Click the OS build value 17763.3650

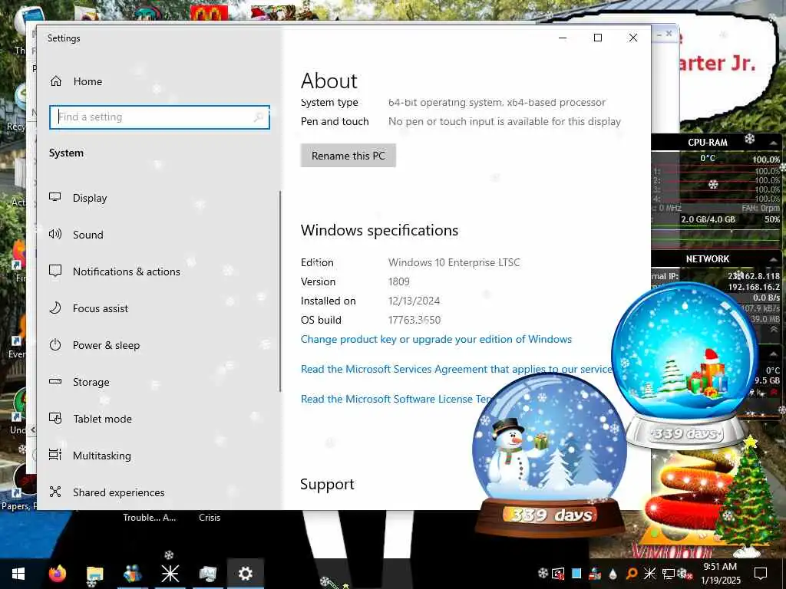(x=414, y=320)
